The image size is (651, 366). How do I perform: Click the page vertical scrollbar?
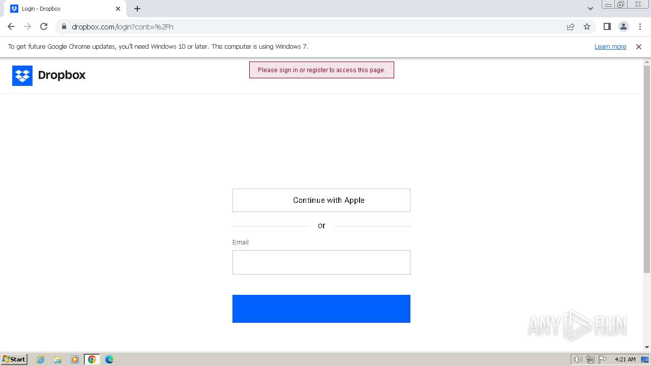click(x=647, y=169)
